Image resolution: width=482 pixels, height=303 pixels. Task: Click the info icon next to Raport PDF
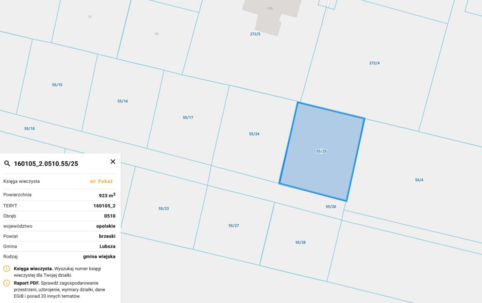click(7, 283)
